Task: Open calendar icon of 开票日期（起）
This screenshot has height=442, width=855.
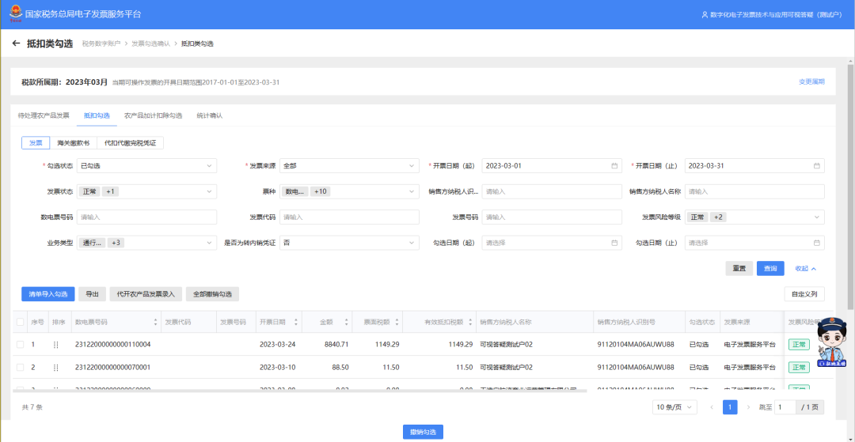Action: pyautogui.click(x=614, y=165)
